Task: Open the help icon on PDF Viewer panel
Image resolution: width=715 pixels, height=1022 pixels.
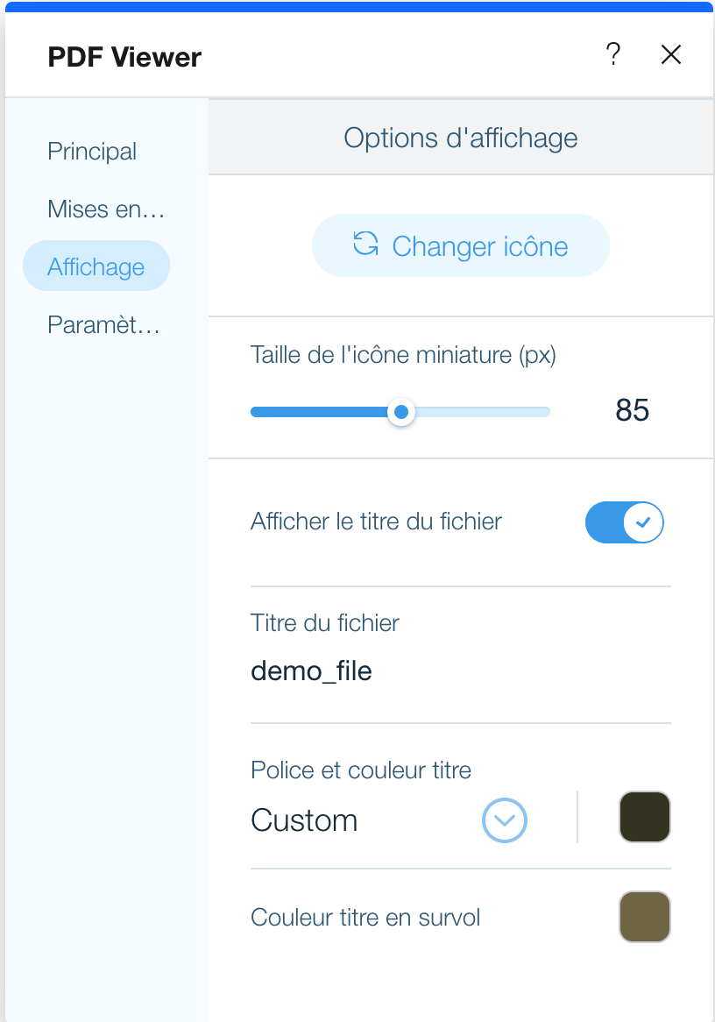Action: [613, 54]
